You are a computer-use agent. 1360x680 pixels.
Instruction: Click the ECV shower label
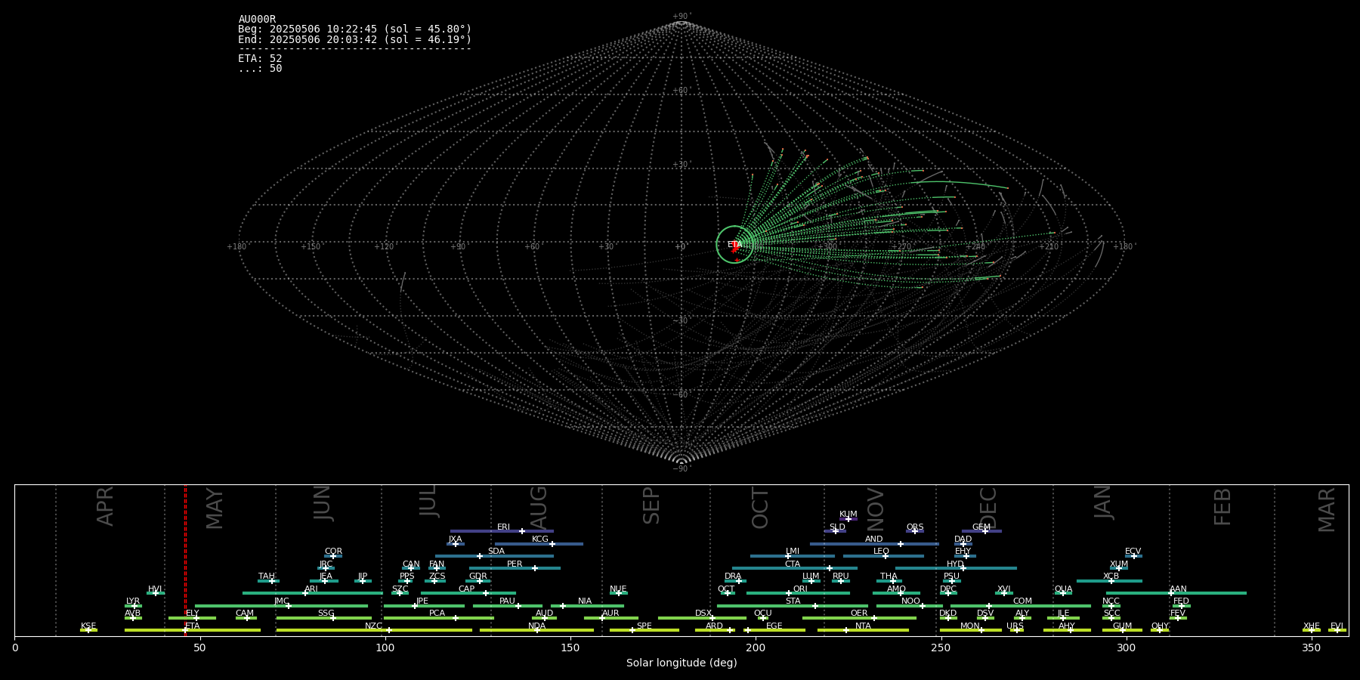click(1133, 552)
